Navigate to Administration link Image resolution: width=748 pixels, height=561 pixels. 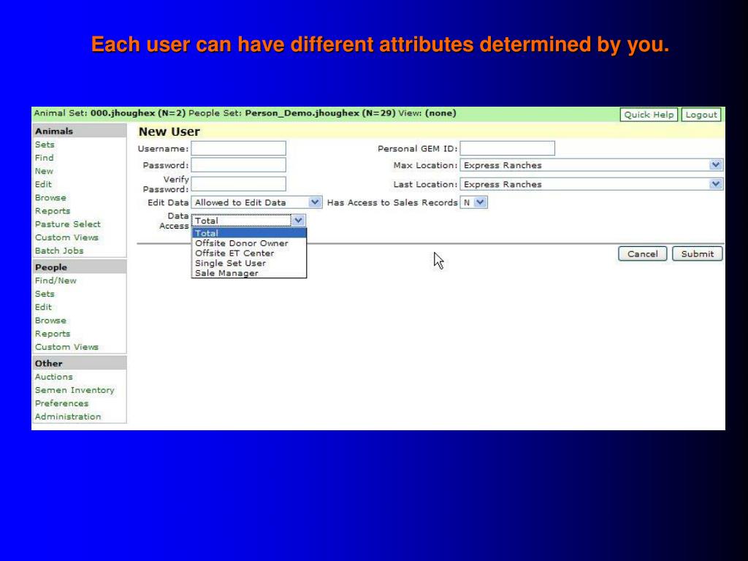68,416
